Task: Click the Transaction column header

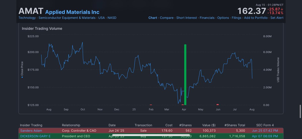Action: (143, 125)
